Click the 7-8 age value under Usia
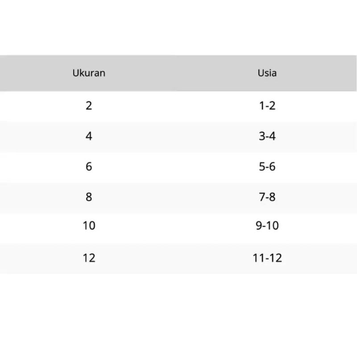The width and height of the screenshot is (357, 357). click(x=267, y=197)
